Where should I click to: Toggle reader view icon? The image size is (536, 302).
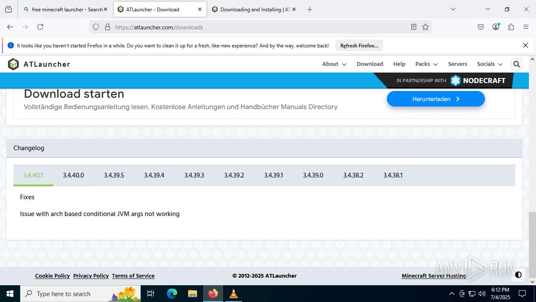pos(414,27)
